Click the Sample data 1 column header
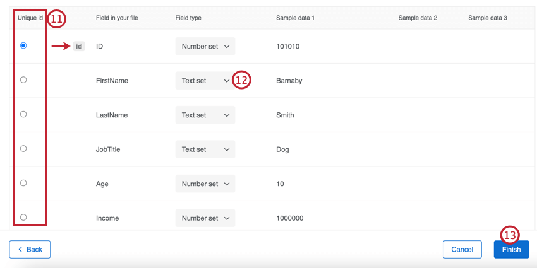The image size is (537, 268). tap(295, 18)
